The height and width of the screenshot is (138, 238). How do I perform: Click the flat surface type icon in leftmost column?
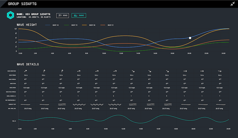click(26, 105)
